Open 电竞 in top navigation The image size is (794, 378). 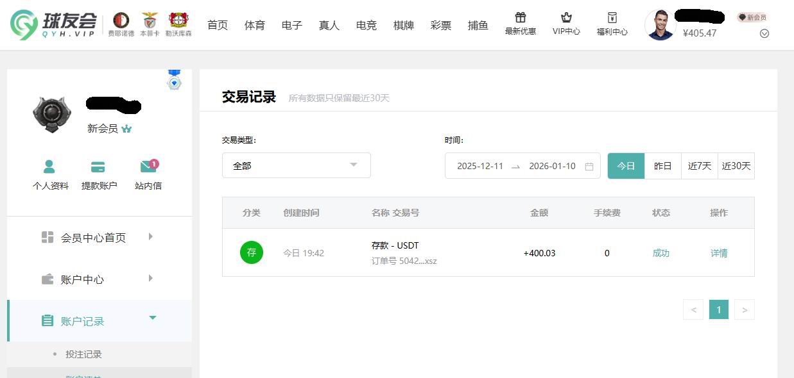367,26
